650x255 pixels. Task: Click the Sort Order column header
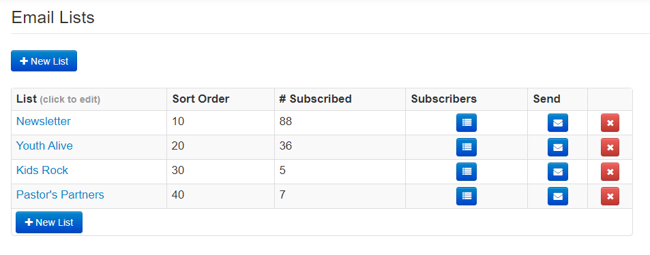[201, 99]
